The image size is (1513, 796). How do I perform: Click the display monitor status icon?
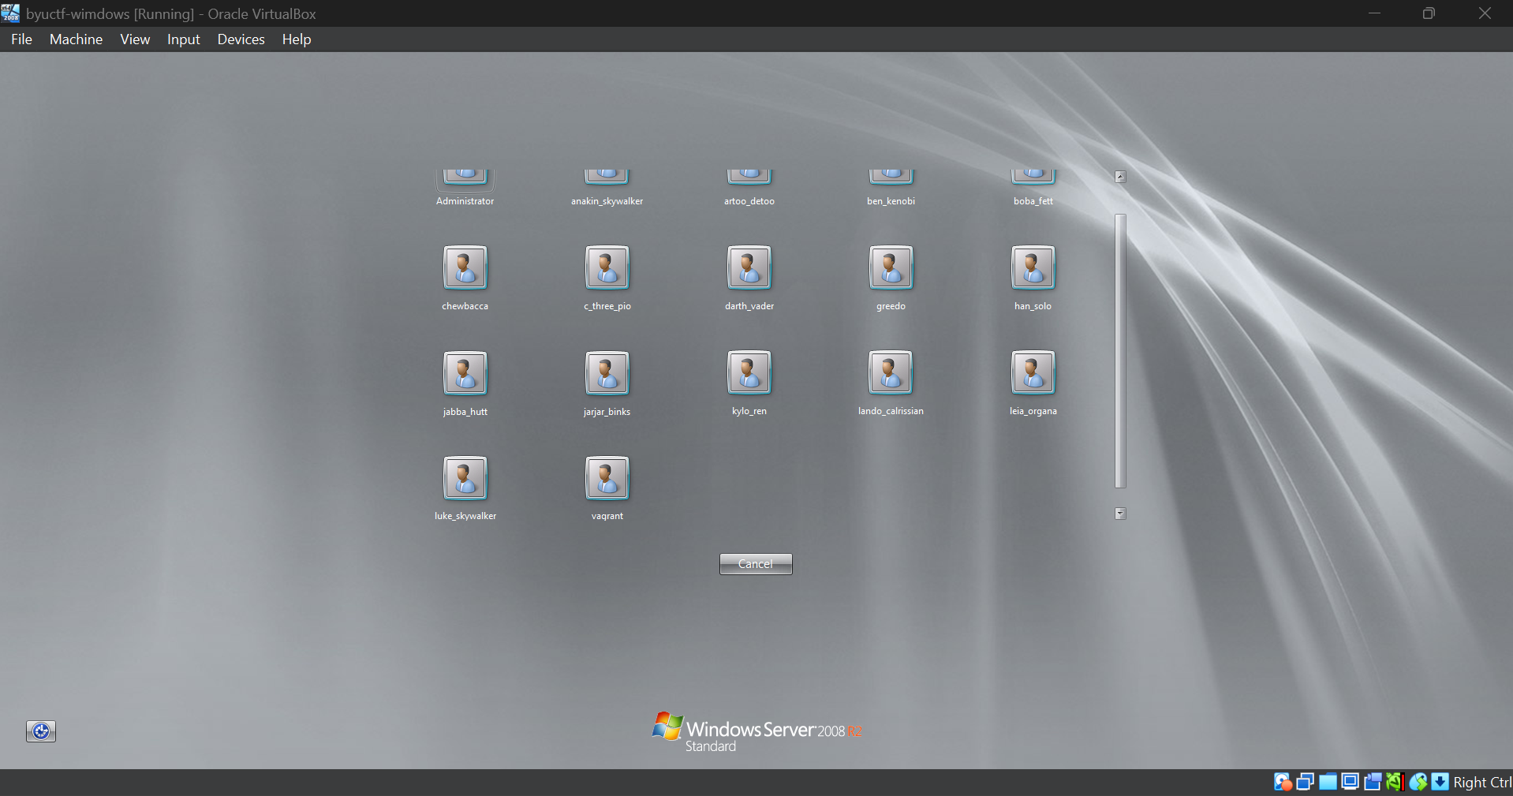1350,782
